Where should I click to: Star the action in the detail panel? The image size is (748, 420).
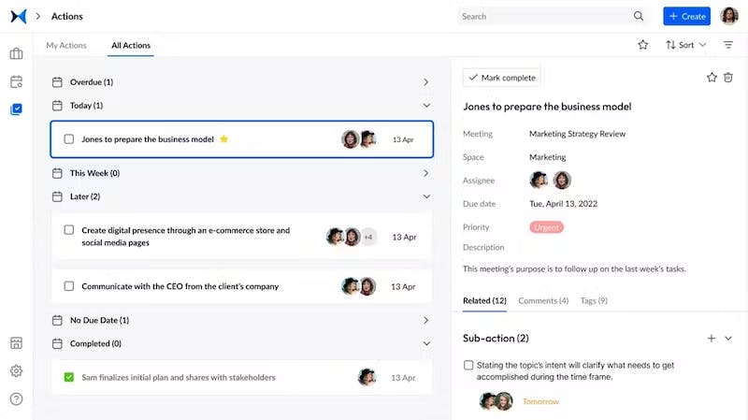click(712, 77)
